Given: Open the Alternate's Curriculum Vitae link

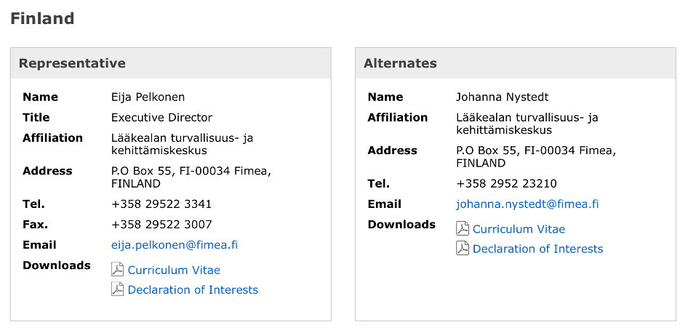Looking at the screenshot, I should pos(519,230).
